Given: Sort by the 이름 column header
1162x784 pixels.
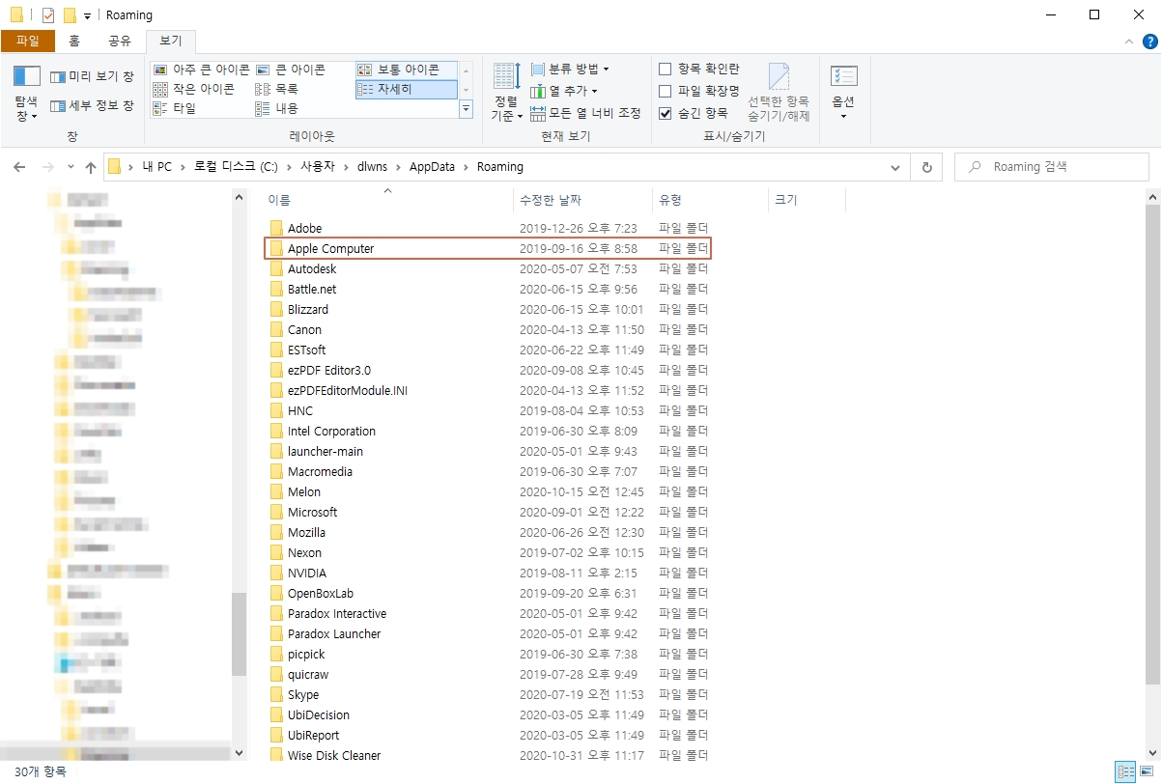Looking at the screenshot, I should click(x=387, y=200).
